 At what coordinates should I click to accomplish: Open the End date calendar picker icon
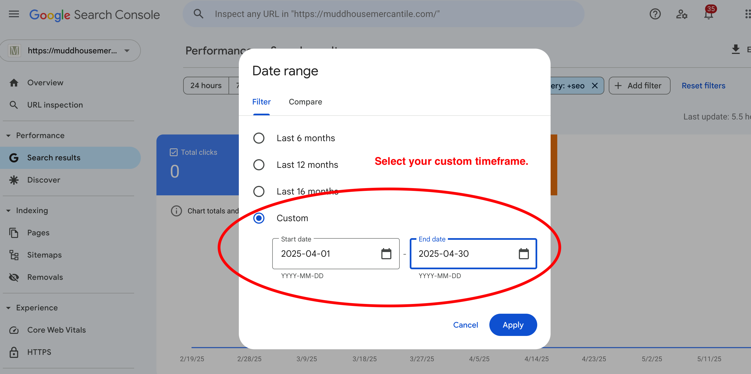tap(523, 253)
